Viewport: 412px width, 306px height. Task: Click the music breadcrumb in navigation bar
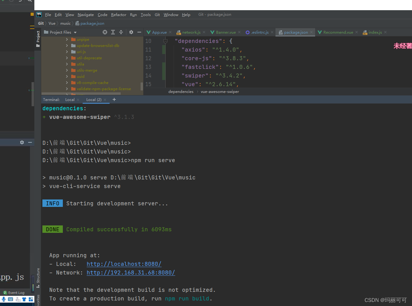point(65,23)
